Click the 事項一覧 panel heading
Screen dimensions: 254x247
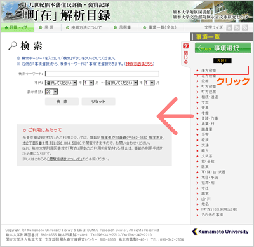click(x=208, y=37)
